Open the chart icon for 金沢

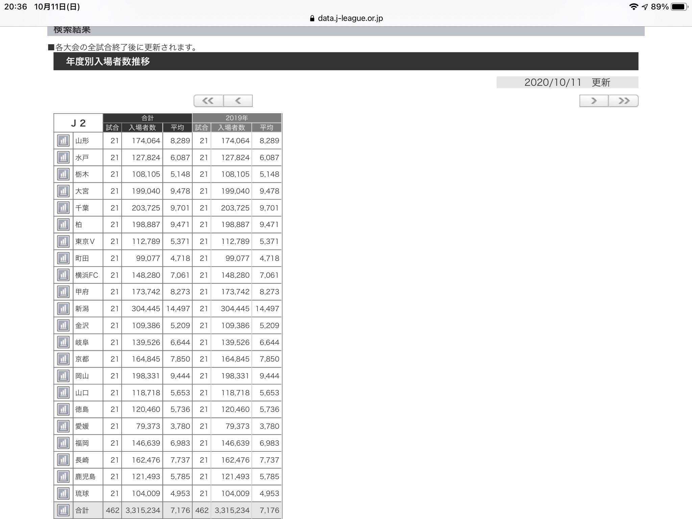point(63,325)
